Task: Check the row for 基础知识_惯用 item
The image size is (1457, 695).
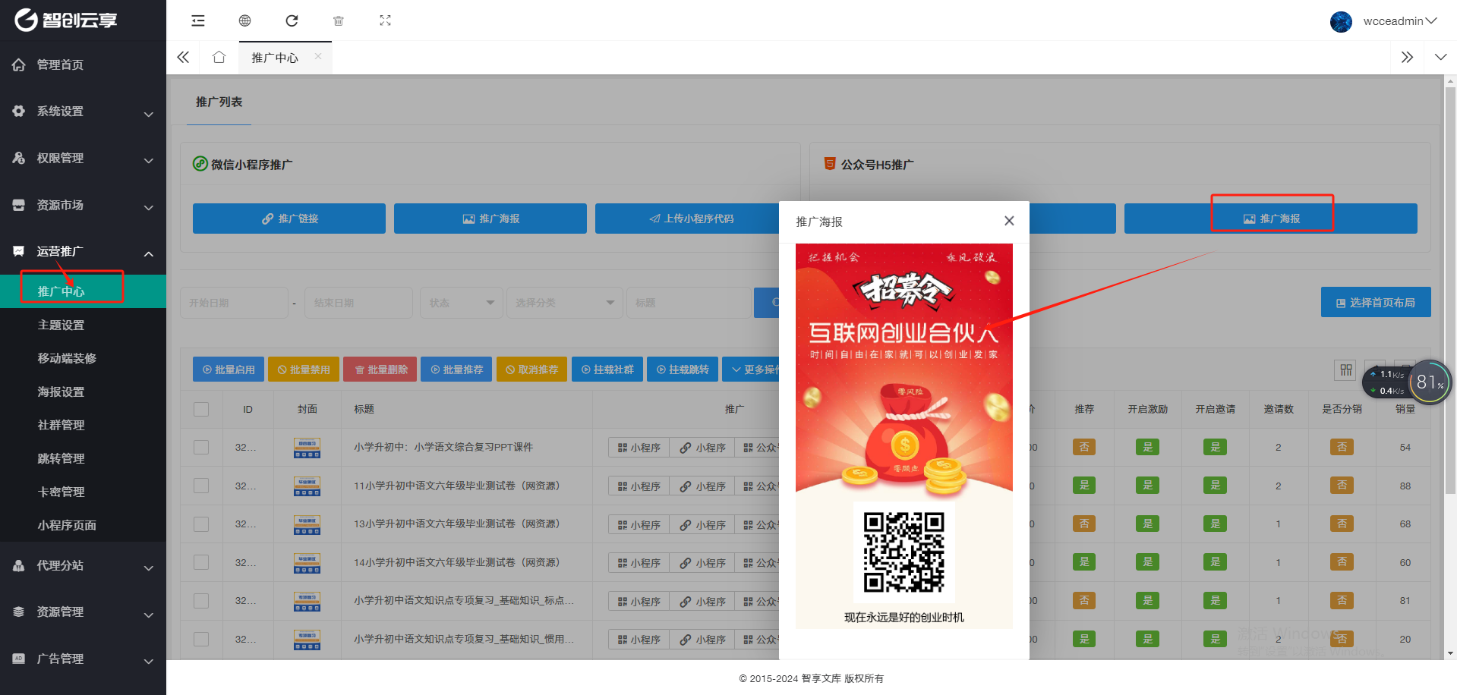Action: 201,639
